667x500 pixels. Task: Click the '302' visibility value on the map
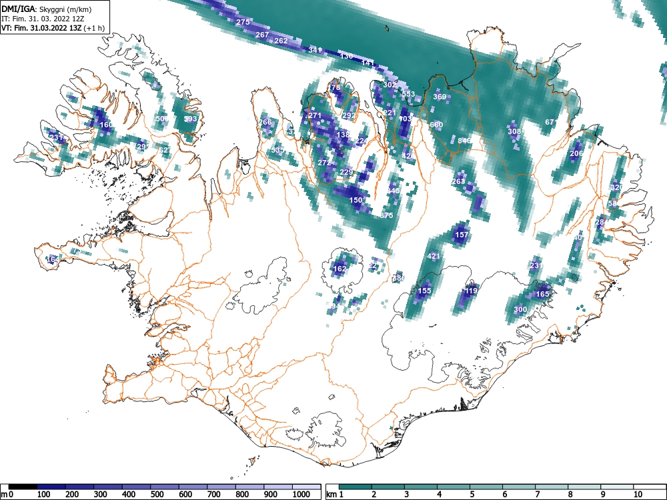390,85
